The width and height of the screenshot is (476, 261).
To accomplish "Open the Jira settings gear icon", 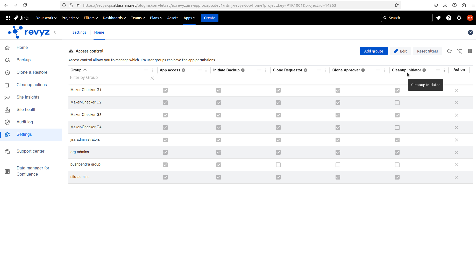I will click(x=459, y=18).
